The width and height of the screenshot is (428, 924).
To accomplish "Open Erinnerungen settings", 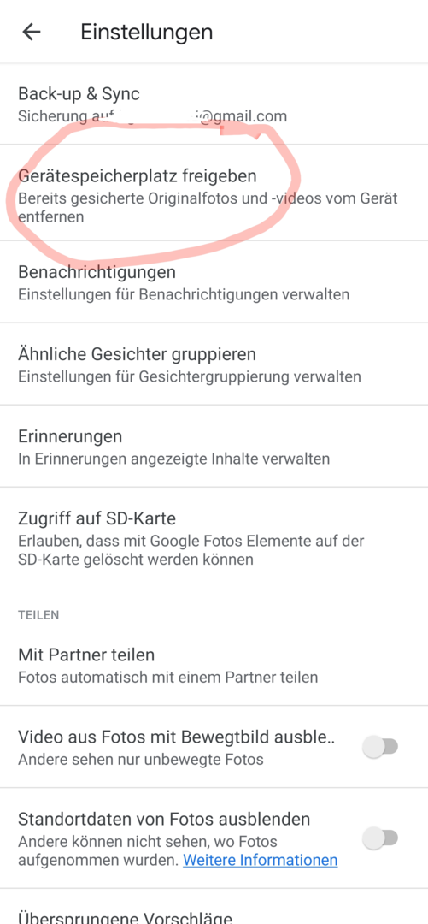I will (214, 446).
